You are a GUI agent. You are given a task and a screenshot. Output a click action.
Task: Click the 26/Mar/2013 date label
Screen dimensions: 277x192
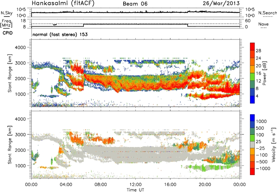[x=221, y=3]
